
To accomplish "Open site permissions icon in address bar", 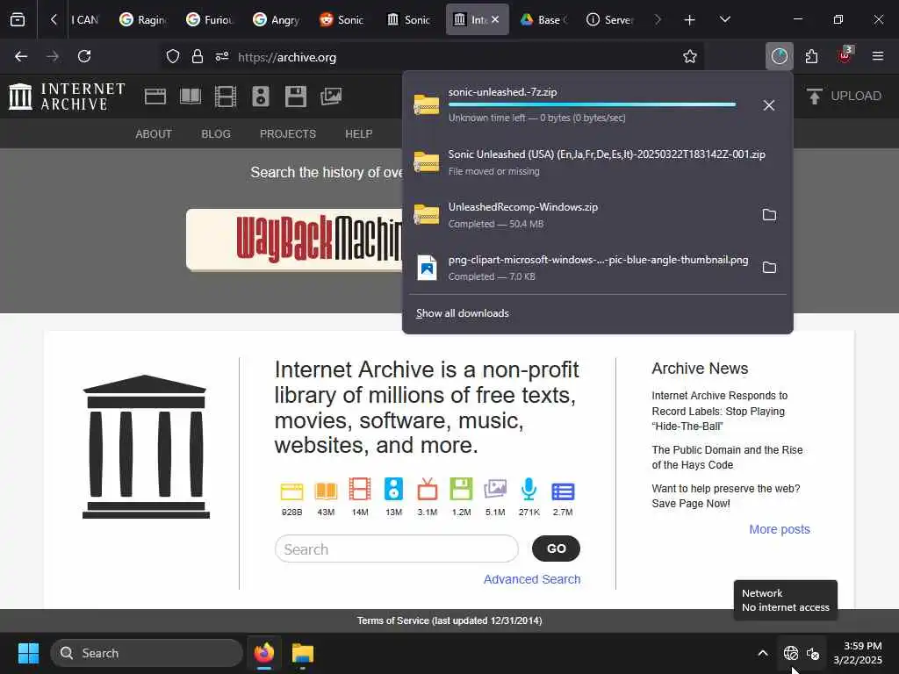I will coord(222,56).
